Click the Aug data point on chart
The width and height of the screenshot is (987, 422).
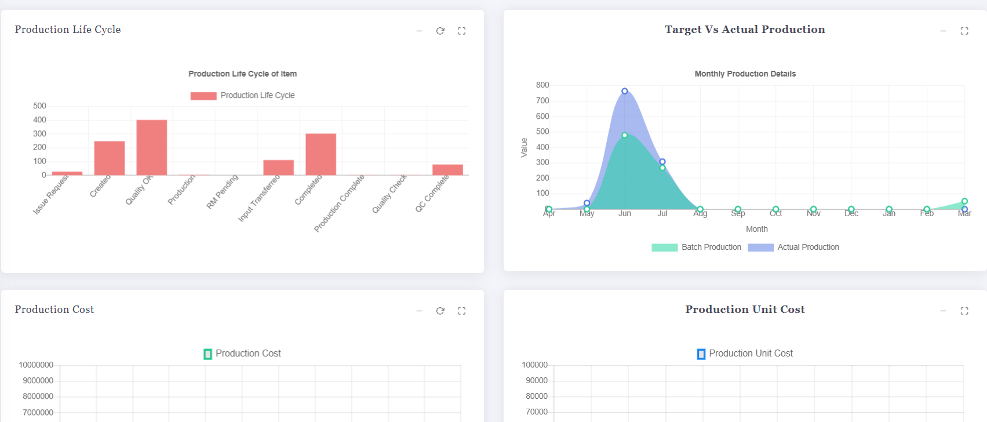click(x=700, y=209)
